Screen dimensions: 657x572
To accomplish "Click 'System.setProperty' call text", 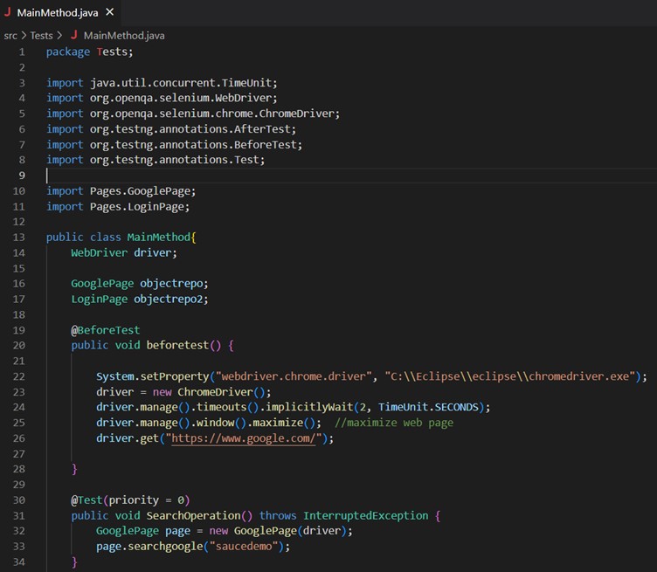I will point(153,376).
